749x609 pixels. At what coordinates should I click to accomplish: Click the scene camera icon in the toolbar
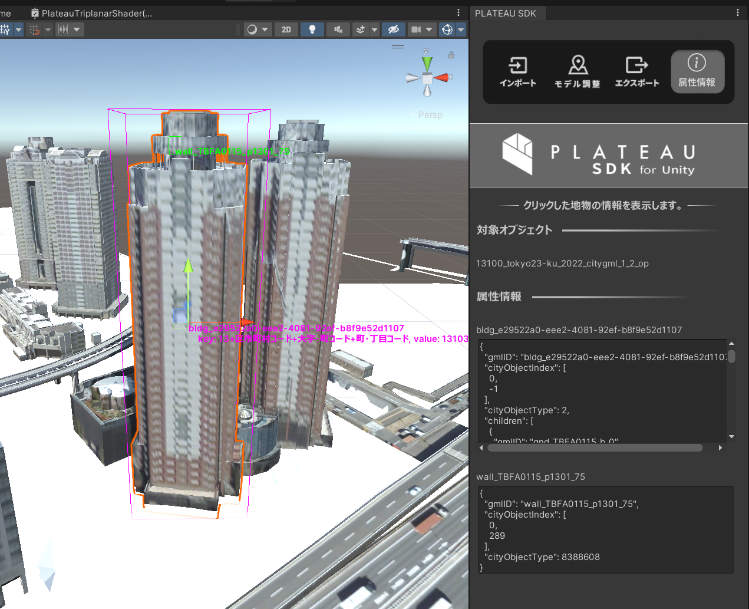pyautogui.click(x=417, y=29)
